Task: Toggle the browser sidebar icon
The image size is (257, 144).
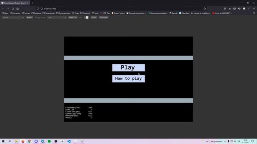Action: tap(235, 9)
